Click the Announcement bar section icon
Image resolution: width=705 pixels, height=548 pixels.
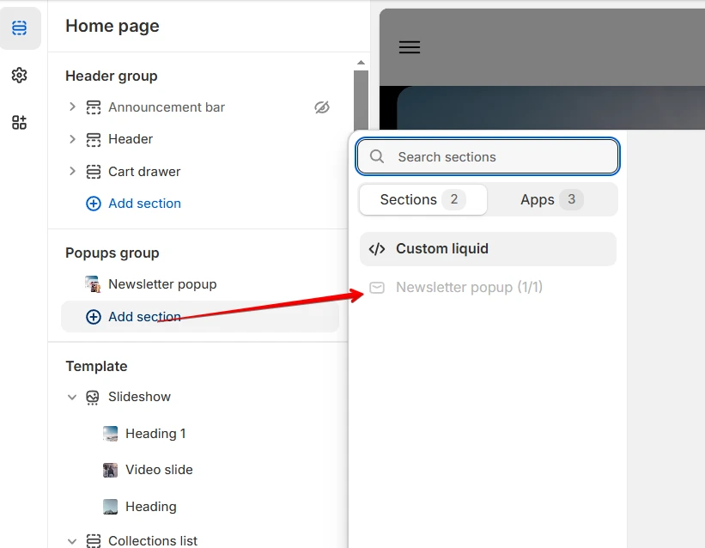[x=94, y=107]
